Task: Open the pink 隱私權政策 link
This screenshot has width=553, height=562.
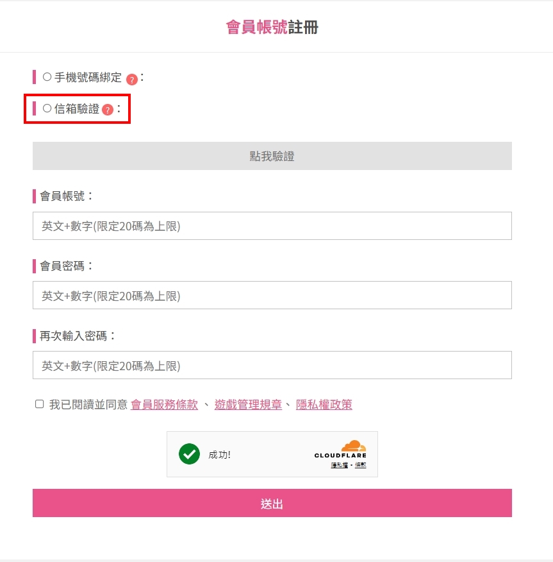Action: 324,405
